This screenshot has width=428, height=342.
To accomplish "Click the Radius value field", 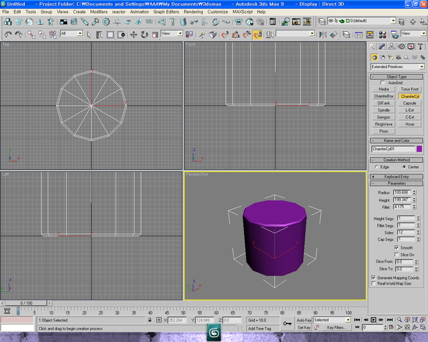I will [x=403, y=192].
